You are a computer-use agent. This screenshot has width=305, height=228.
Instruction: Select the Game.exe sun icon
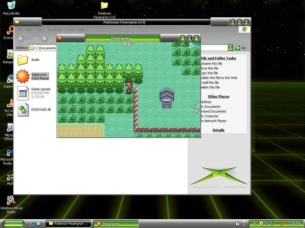pos(23,76)
